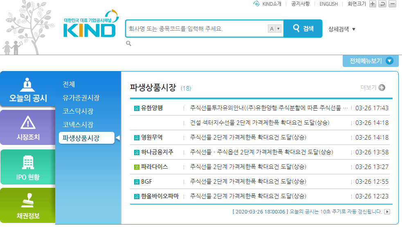
Task: Open the 오늘의 공시 tab
Action: (x=28, y=89)
